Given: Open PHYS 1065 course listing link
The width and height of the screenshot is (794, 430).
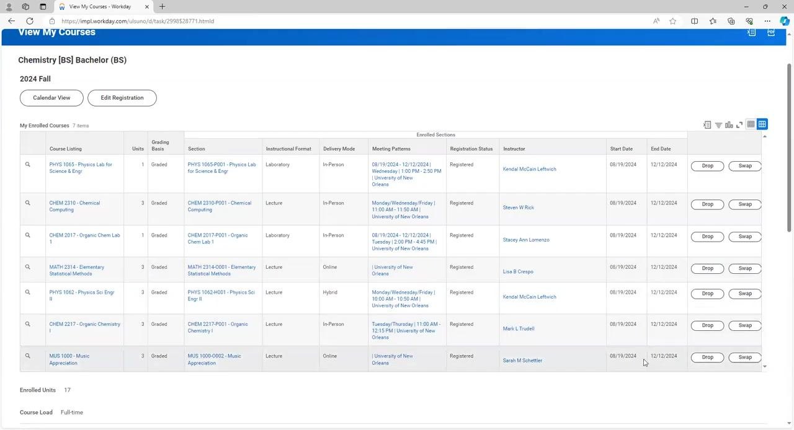Looking at the screenshot, I should [x=81, y=168].
